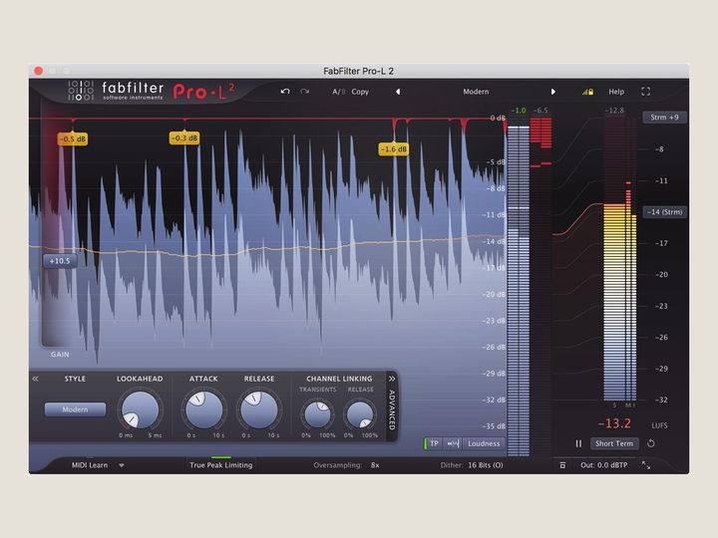718x538 pixels.
Task: Click the unity gain icon before Out
Action: coord(562,465)
